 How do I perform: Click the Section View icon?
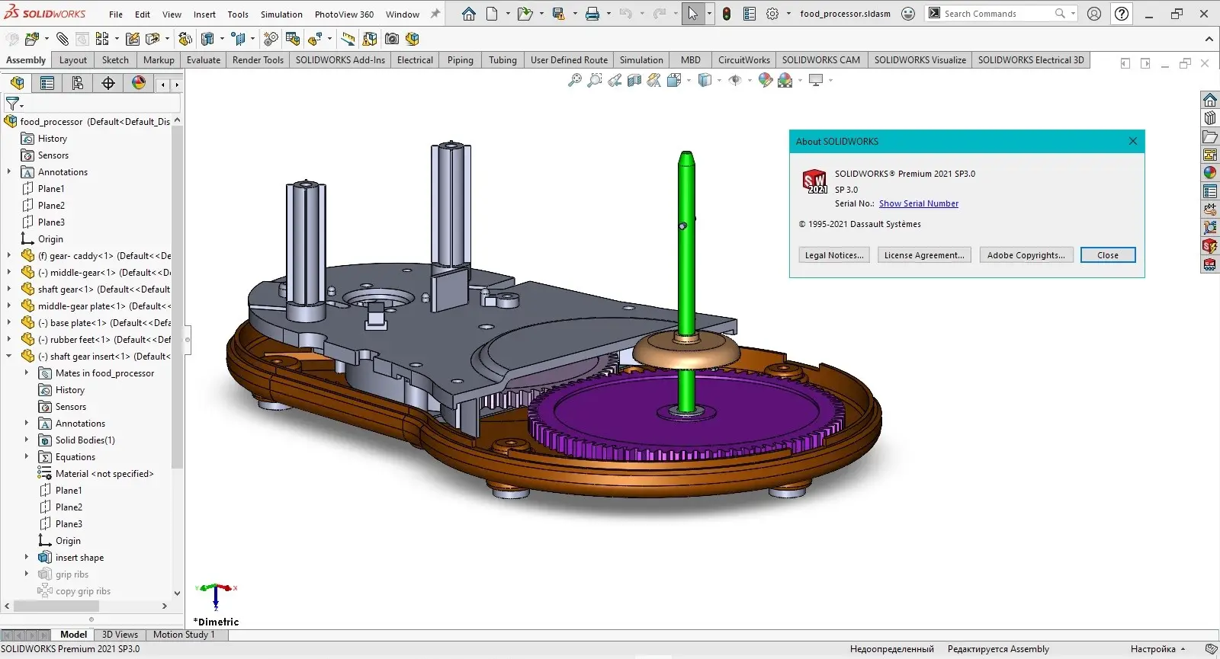[x=634, y=80]
